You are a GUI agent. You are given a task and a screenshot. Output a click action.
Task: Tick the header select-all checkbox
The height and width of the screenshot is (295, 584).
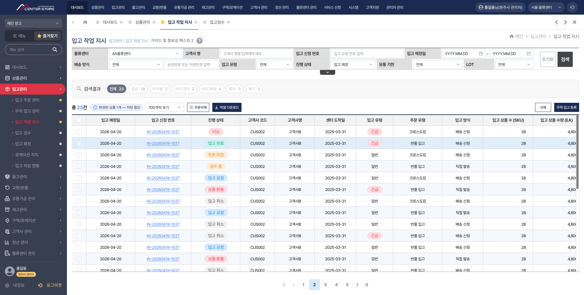click(x=79, y=120)
